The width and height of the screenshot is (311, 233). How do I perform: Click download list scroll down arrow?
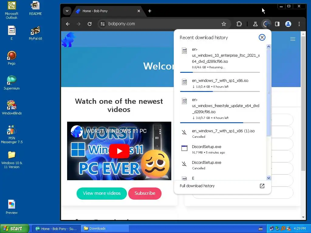(268, 178)
